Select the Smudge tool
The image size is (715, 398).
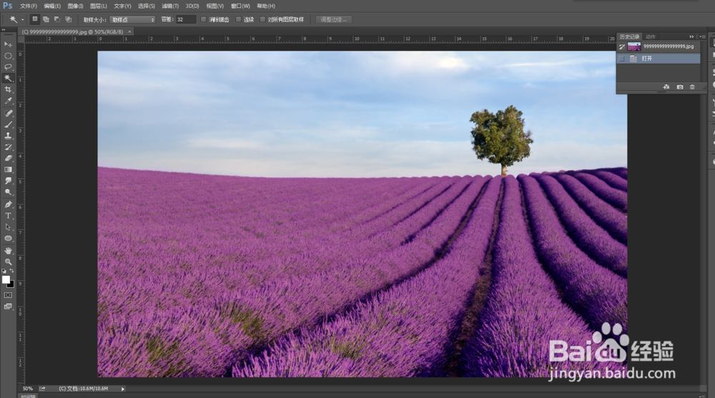[x=8, y=180]
